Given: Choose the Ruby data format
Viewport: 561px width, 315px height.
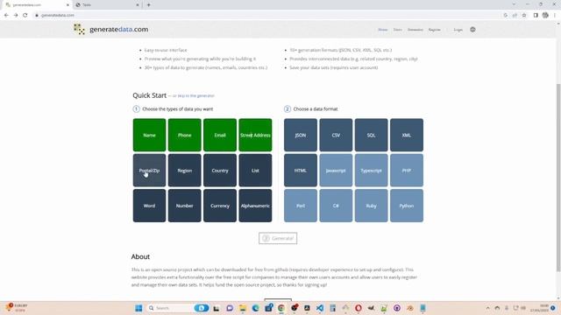Looking at the screenshot, I should coord(371,206).
